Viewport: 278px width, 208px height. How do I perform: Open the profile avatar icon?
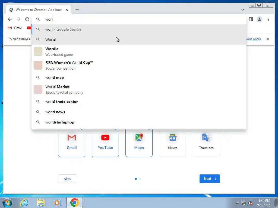coord(259,19)
